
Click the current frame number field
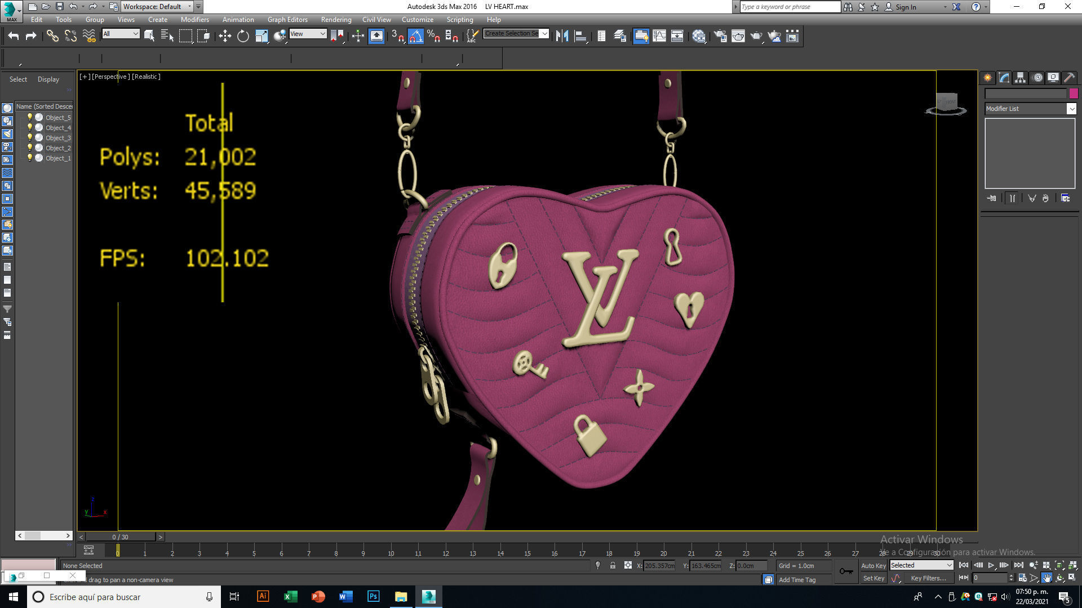click(x=990, y=578)
